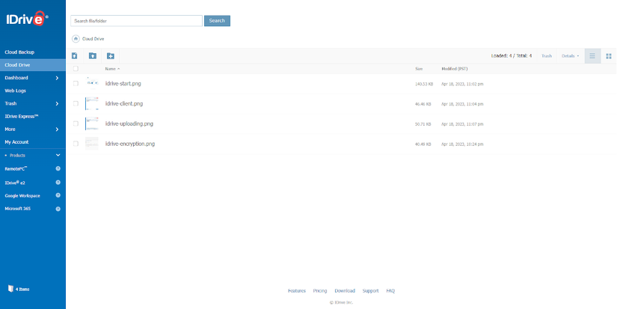The width and height of the screenshot is (617, 309).
Task: Click the upload file icon in toolbar
Action: click(74, 56)
